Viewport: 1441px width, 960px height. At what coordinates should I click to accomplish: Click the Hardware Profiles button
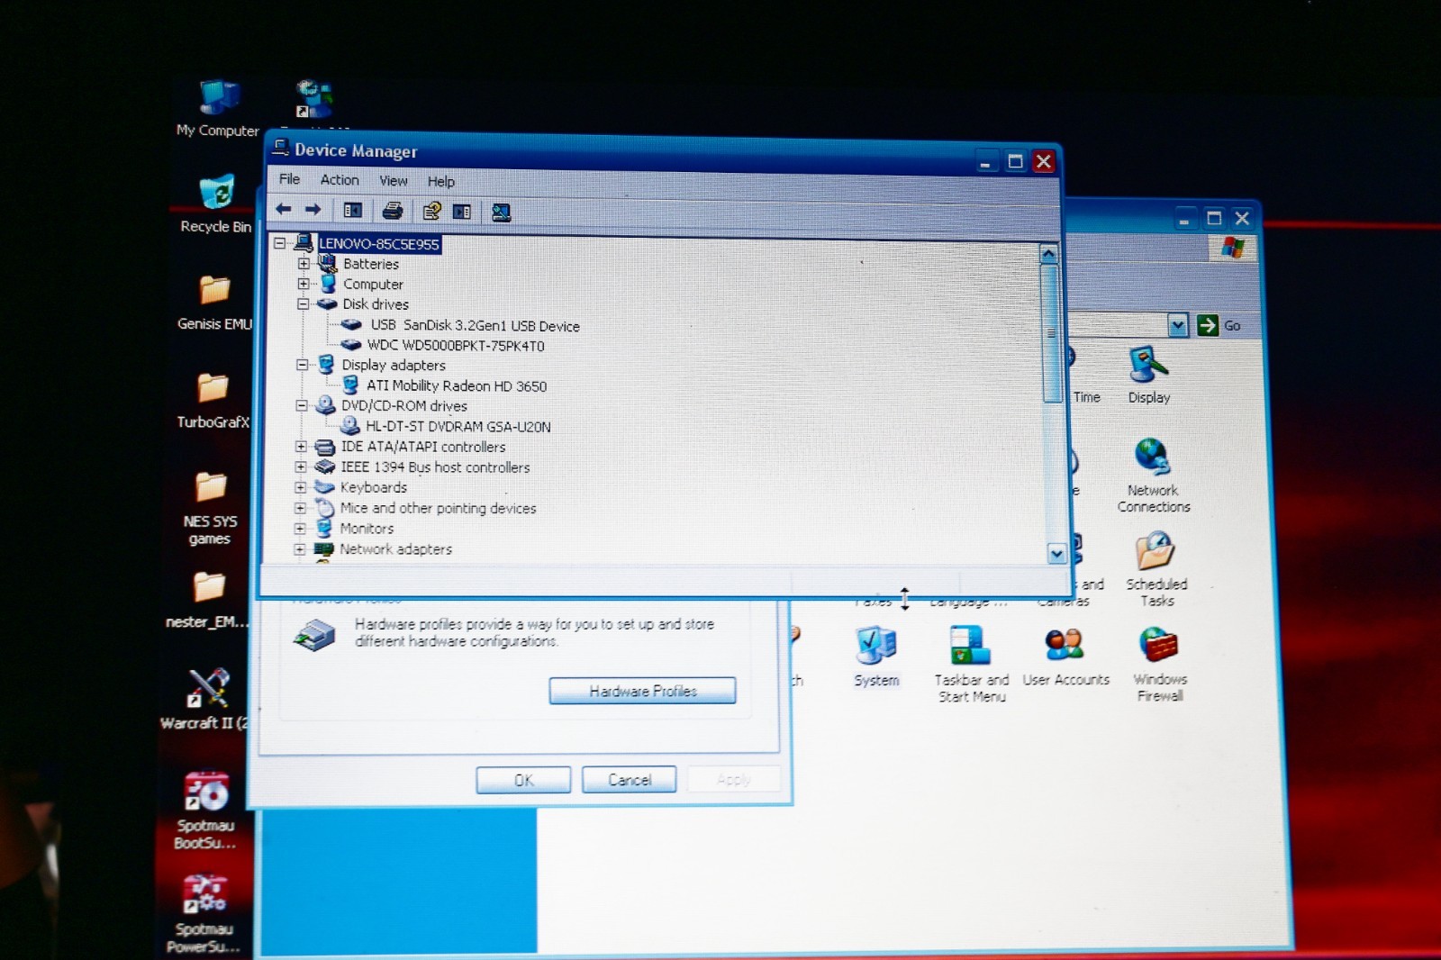[643, 691]
